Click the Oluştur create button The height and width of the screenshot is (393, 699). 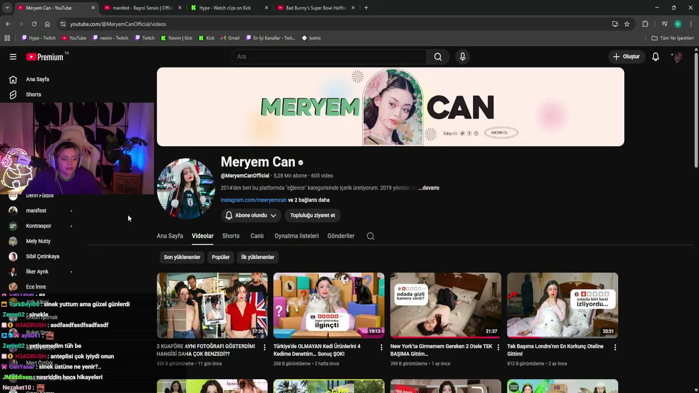[x=626, y=57]
